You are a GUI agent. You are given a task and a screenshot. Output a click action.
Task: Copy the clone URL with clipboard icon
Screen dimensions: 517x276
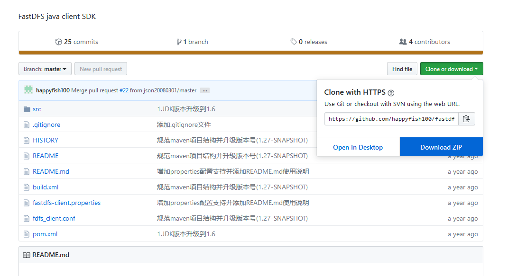pyautogui.click(x=467, y=119)
